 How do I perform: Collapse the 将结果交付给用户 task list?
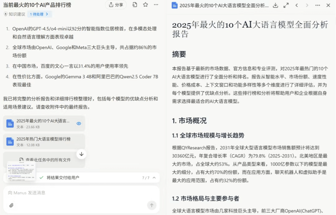[154, 177]
